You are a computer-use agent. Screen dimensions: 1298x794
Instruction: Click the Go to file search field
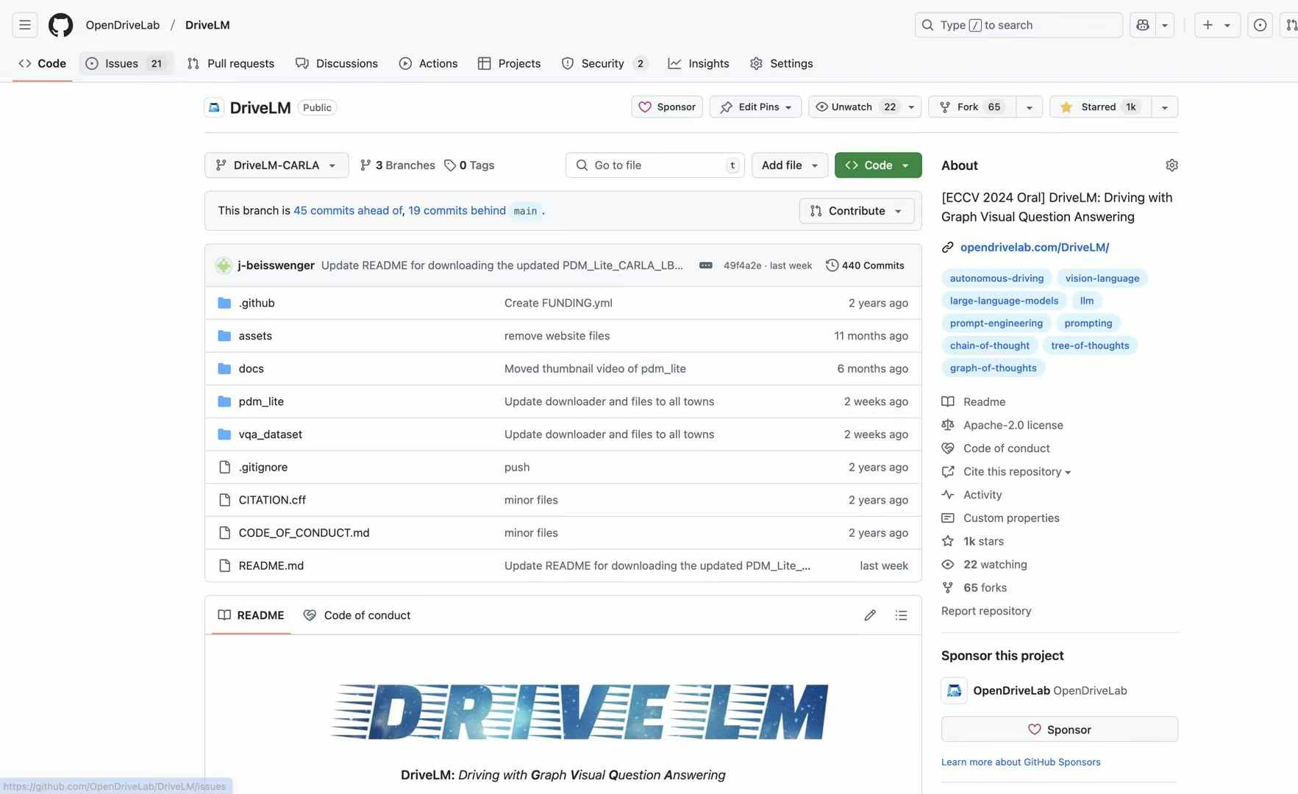click(x=655, y=165)
